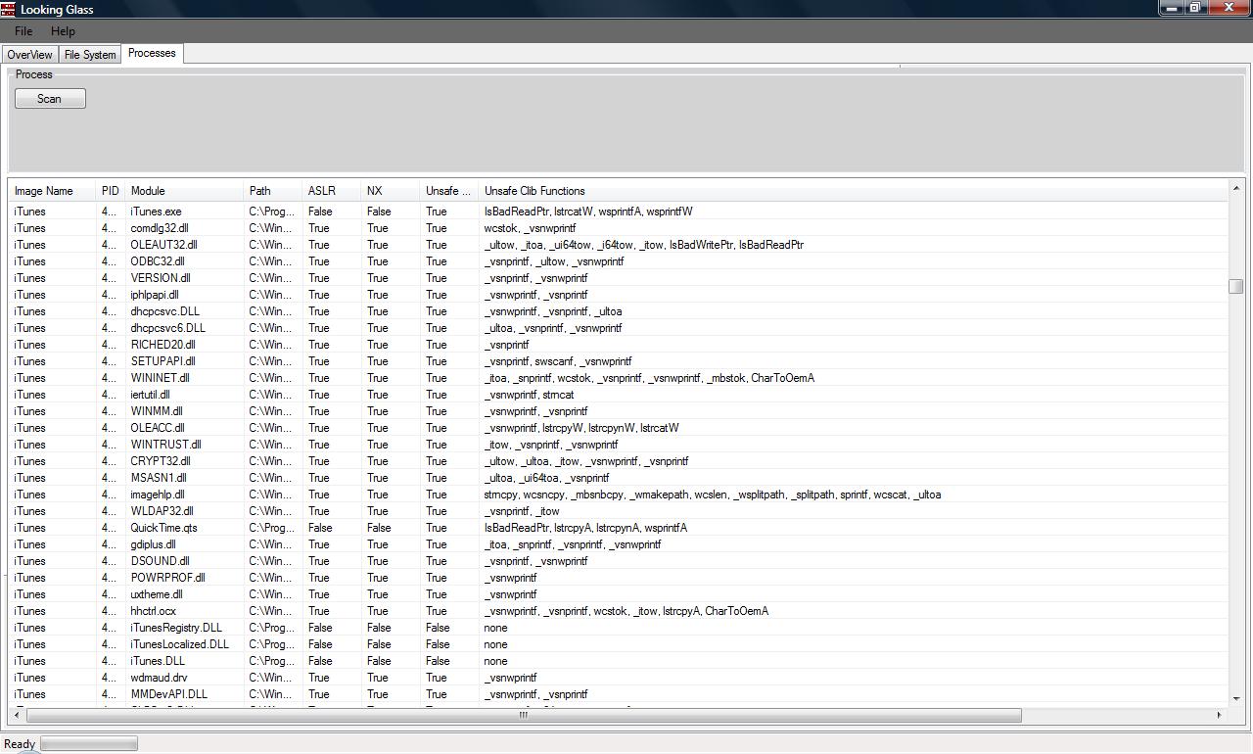Select the OLEACC.dll module cell
The width and height of the screenshot is (1253, 754).
(184, 428)
